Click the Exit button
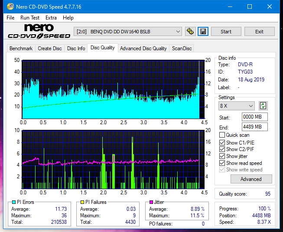Screen dimensions: 283x232 (259, 32)
